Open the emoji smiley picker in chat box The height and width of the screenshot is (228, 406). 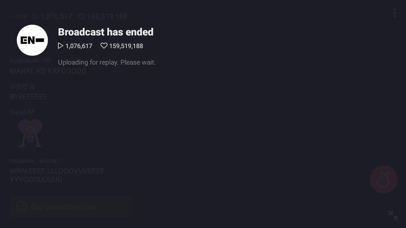click(x=22, y=207)
